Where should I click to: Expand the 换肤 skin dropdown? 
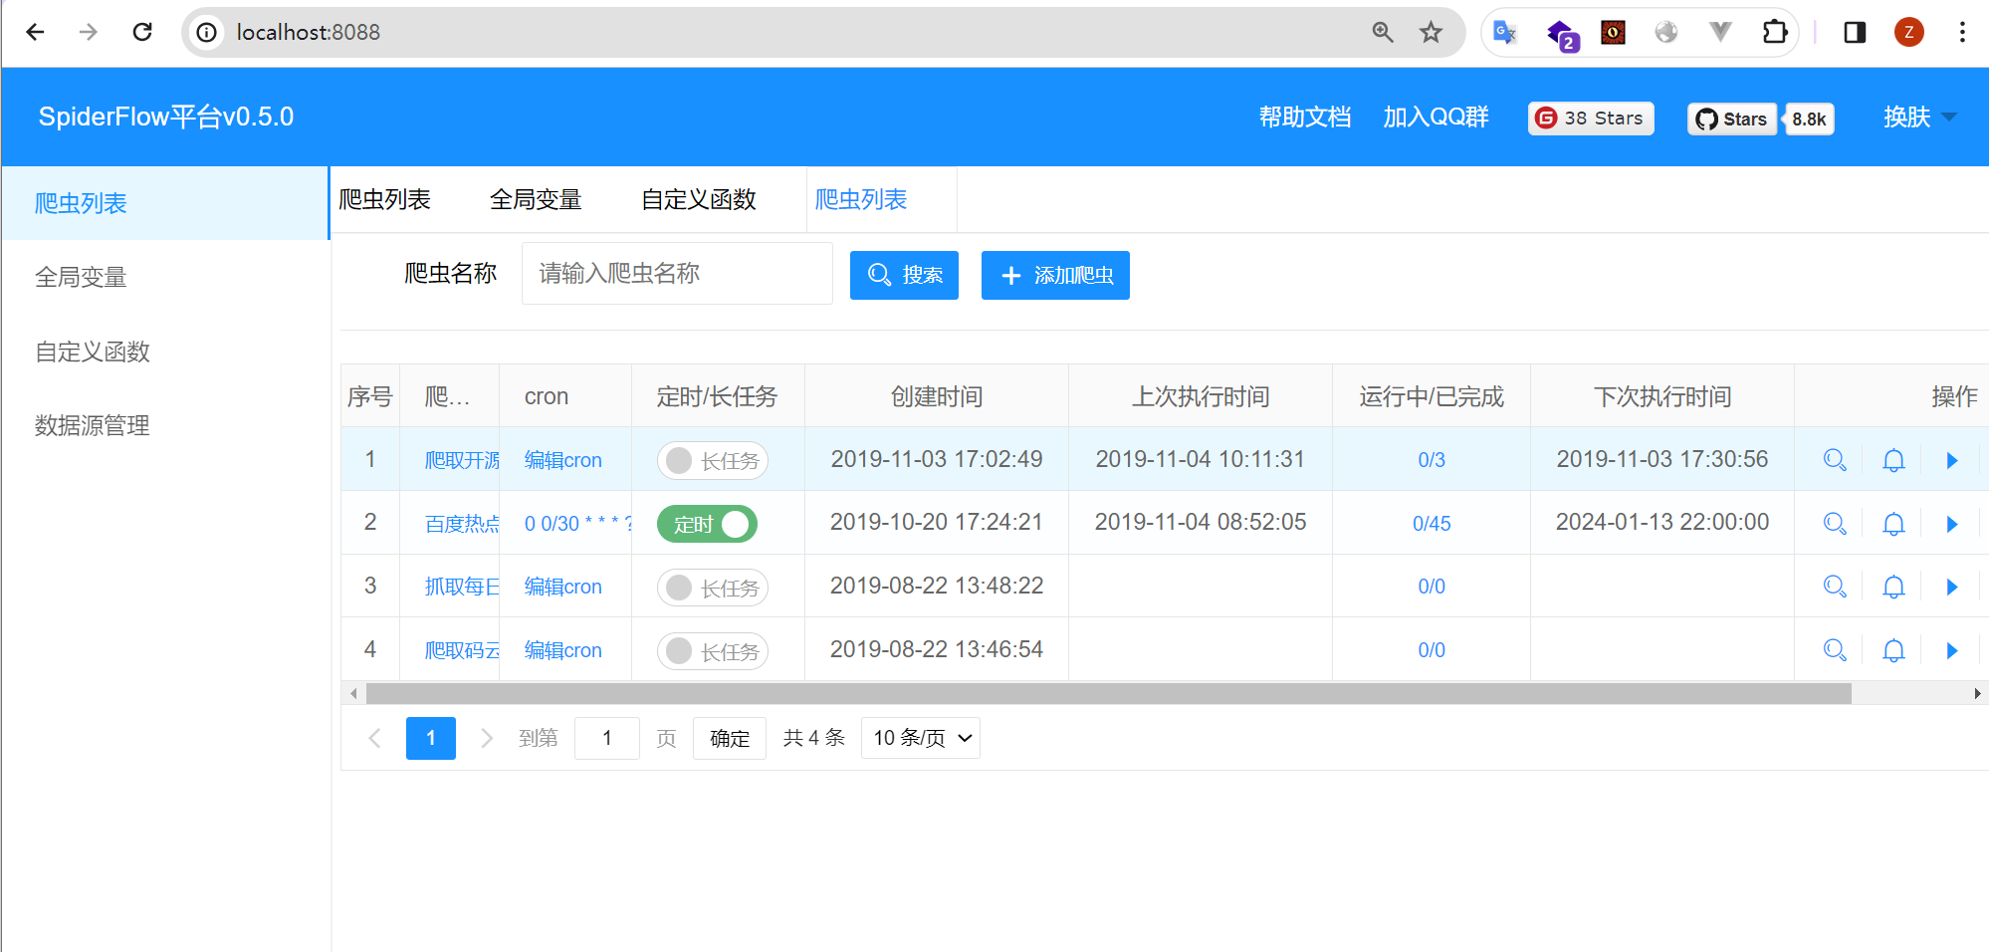(1919, 118)
